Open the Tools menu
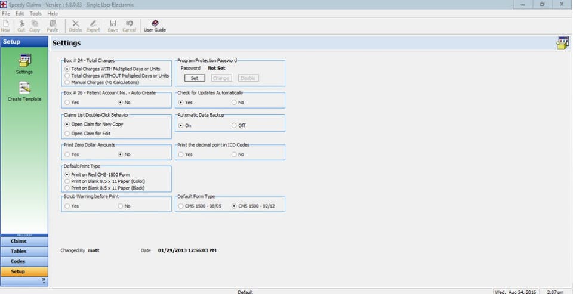This screenshot has height=294, width=573. (x=36, y=14)
